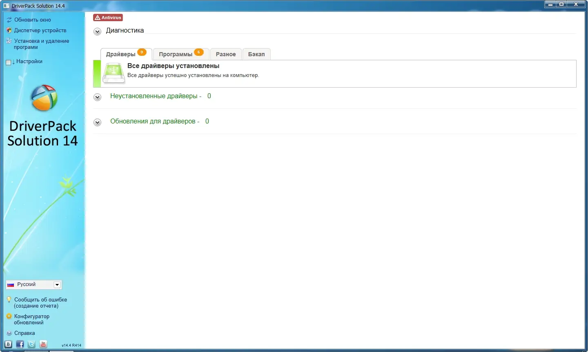
Task: Minimize the DriverPack Solution window
Action: pyautogui.click(x=550, y=4)
